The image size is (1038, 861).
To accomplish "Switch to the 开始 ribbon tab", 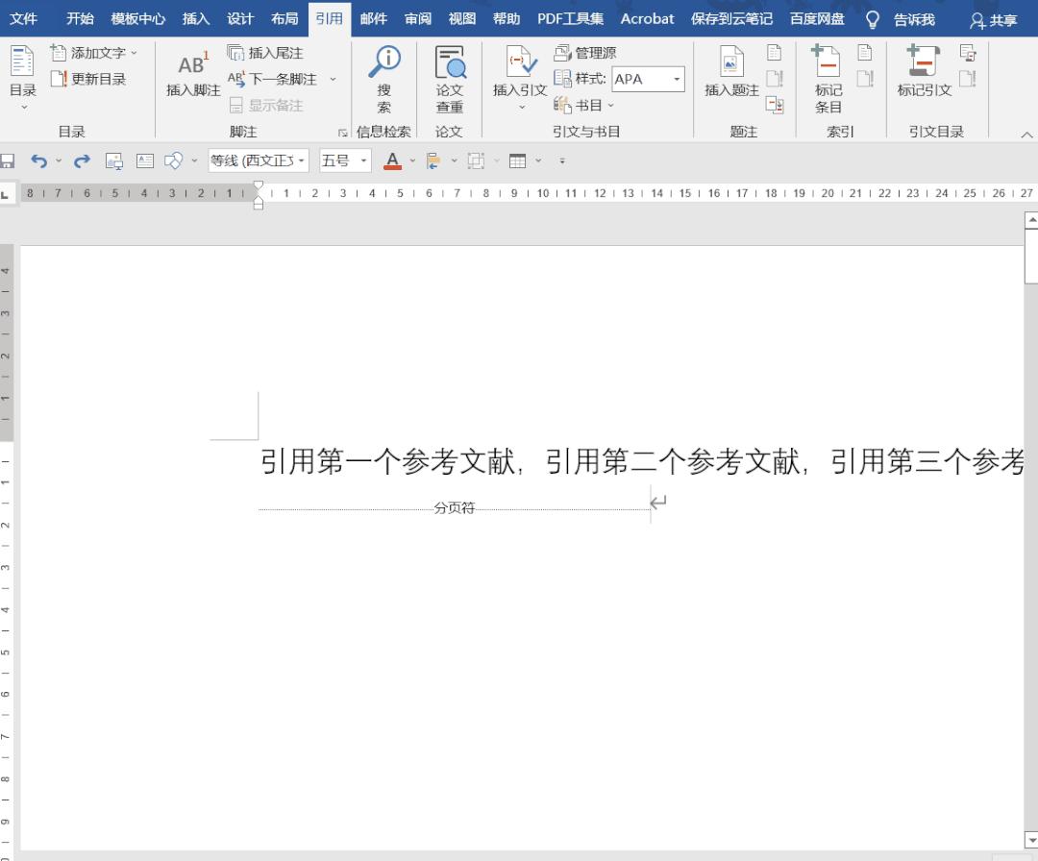I will click(x=80, y=18).
